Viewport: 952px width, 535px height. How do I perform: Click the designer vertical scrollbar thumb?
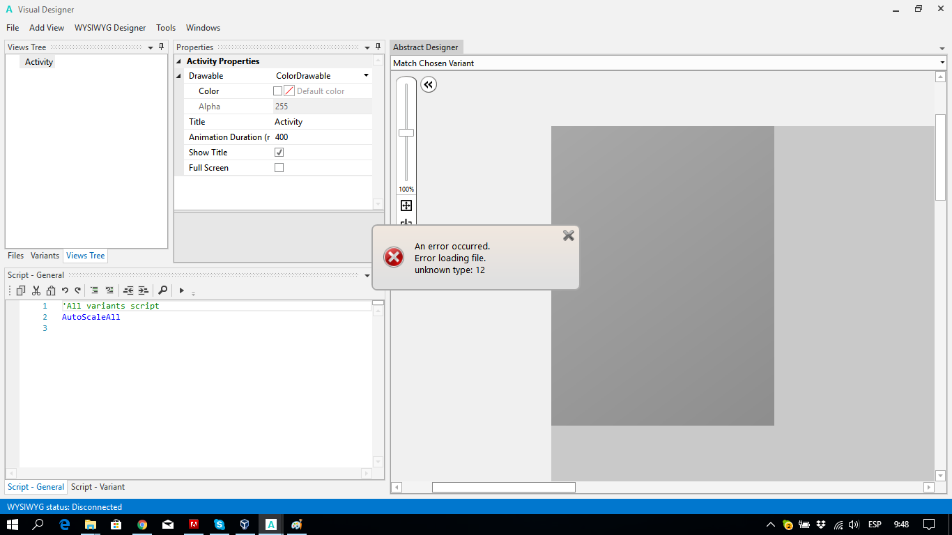click(x=940, y=157)
